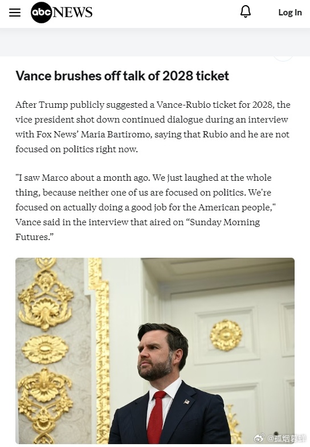310x447 pixels.
Task: Click the gold rosette on the white door
Action: point(226,335)
